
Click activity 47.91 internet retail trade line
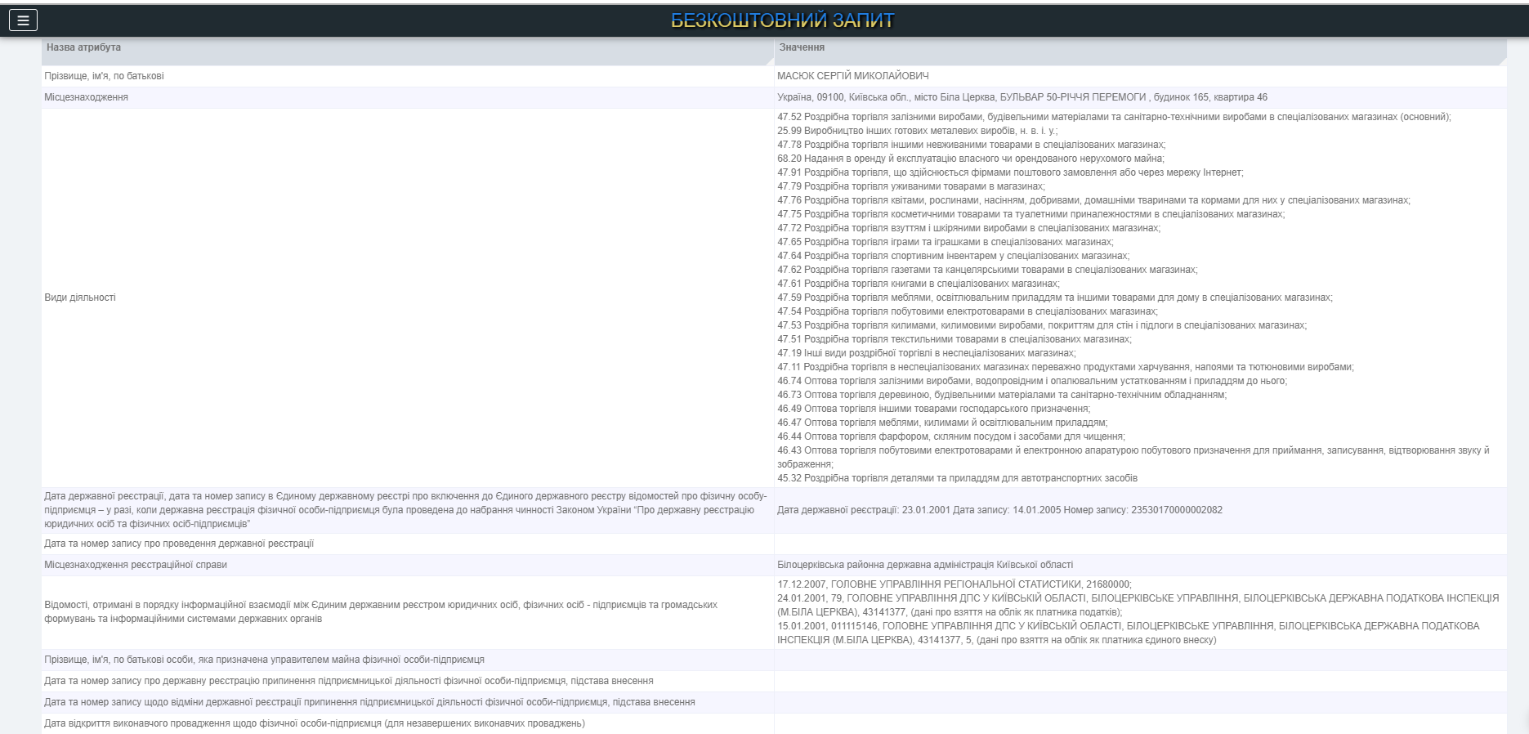click(1009, 172)
